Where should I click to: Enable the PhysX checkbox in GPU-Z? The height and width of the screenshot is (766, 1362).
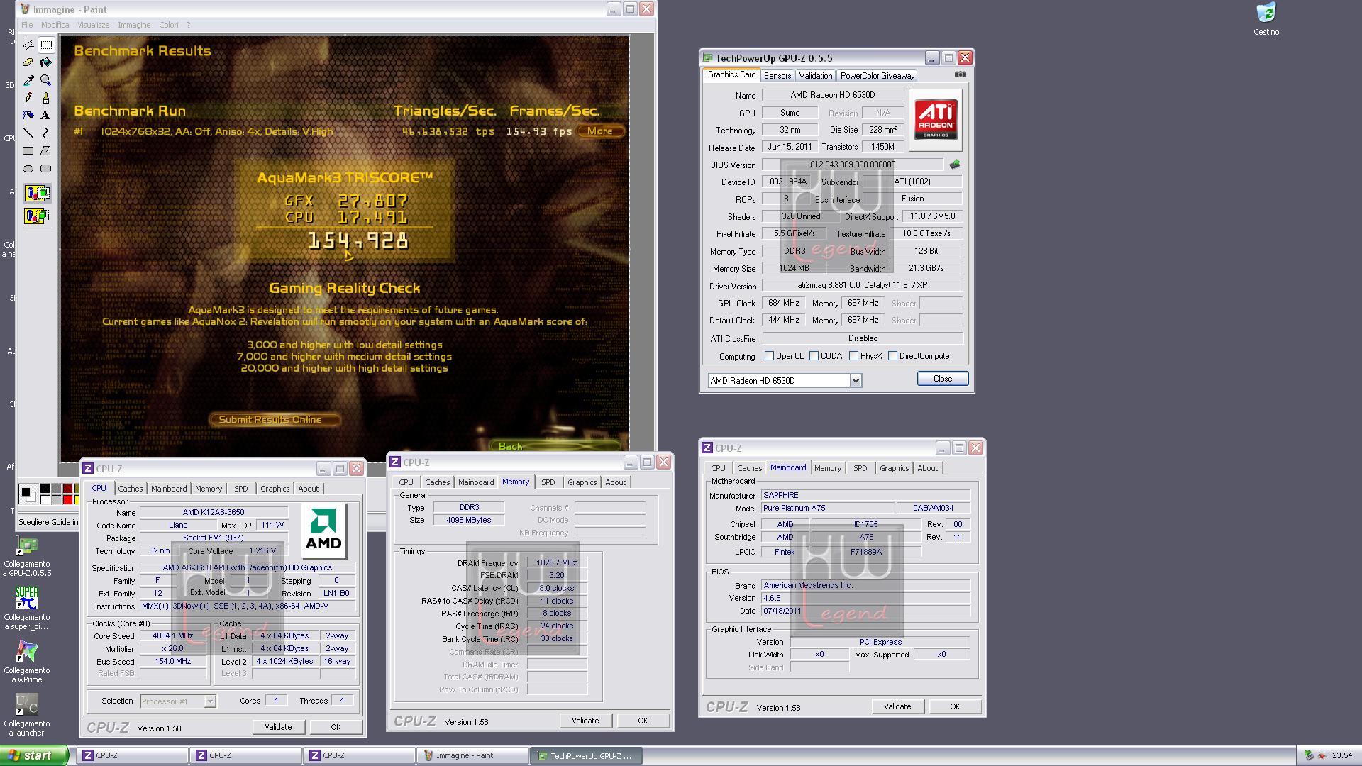click(x=853, y=356)
